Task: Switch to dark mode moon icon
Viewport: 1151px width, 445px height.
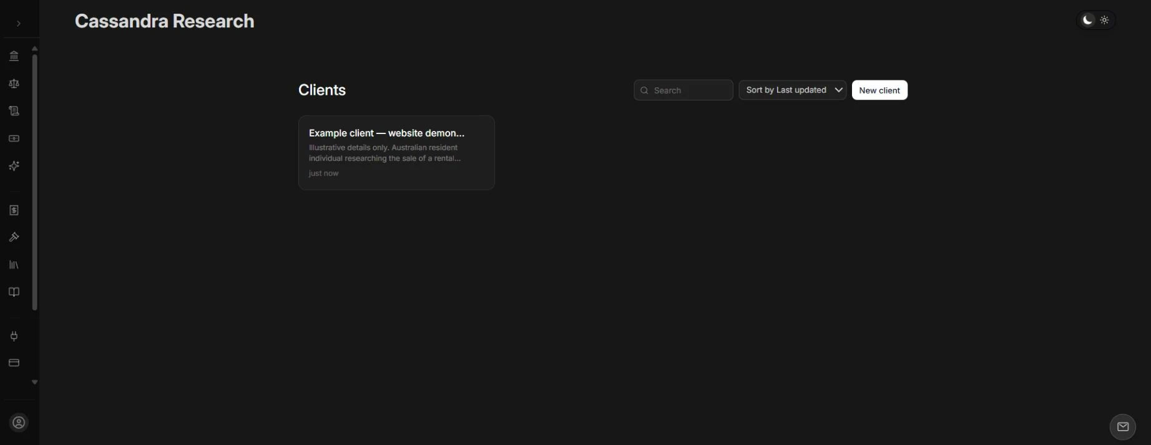Action: (x=1088, y=20)
